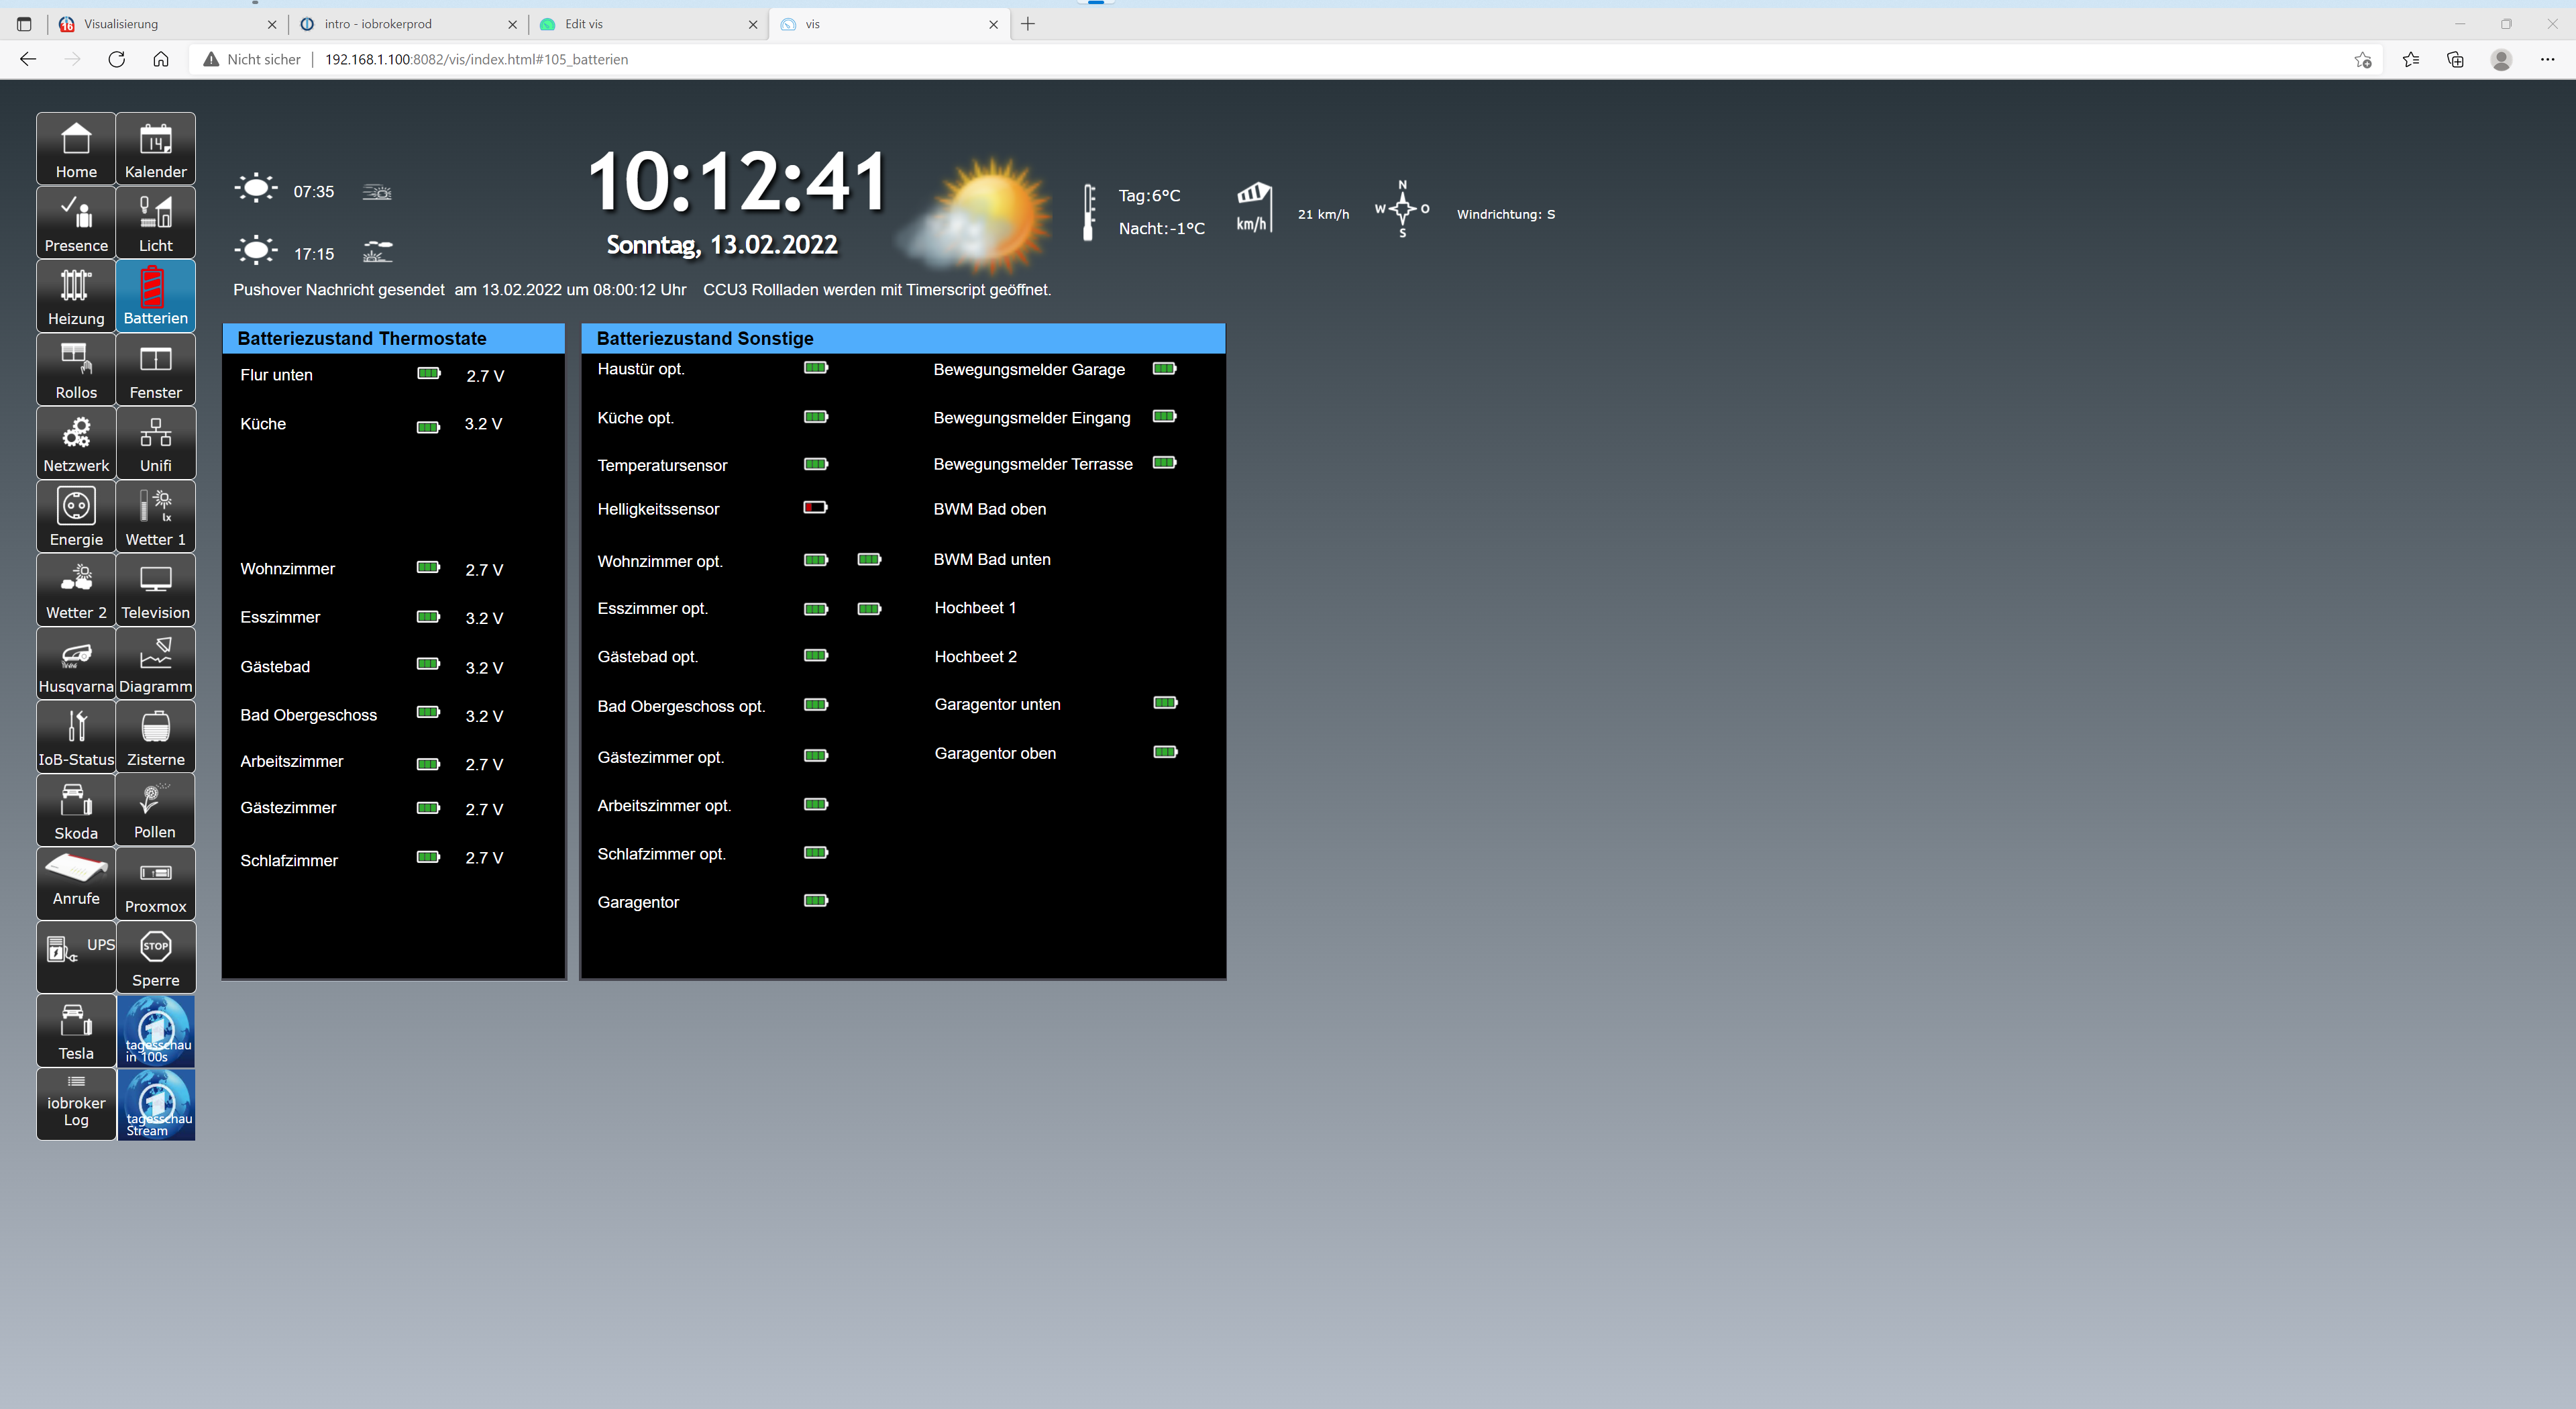Open the tagesschau Stream thumbnail
The image size is (2576, 1409).
tap(156, 1104)
